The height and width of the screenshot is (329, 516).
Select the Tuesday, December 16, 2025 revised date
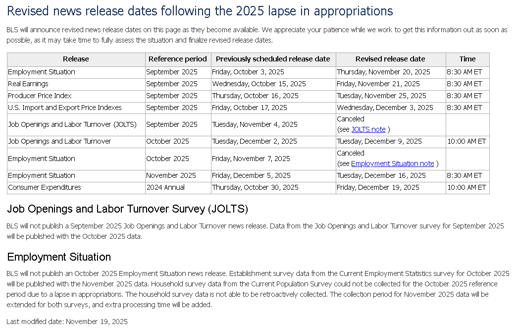click(381, 175)
